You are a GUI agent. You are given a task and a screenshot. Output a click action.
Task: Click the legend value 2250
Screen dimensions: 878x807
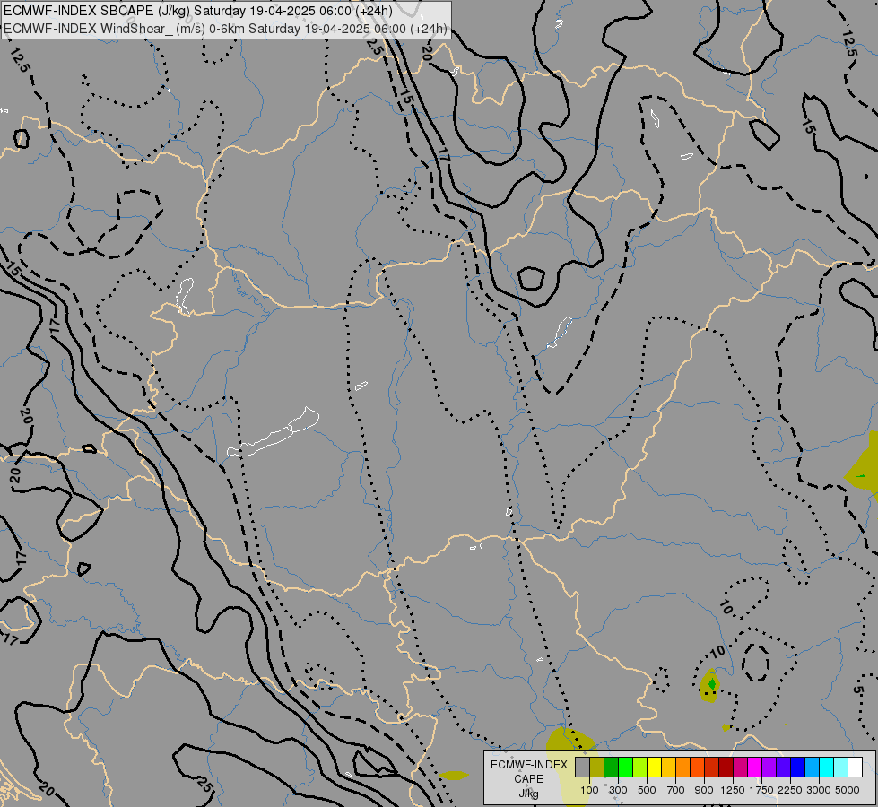pos(790,790)
